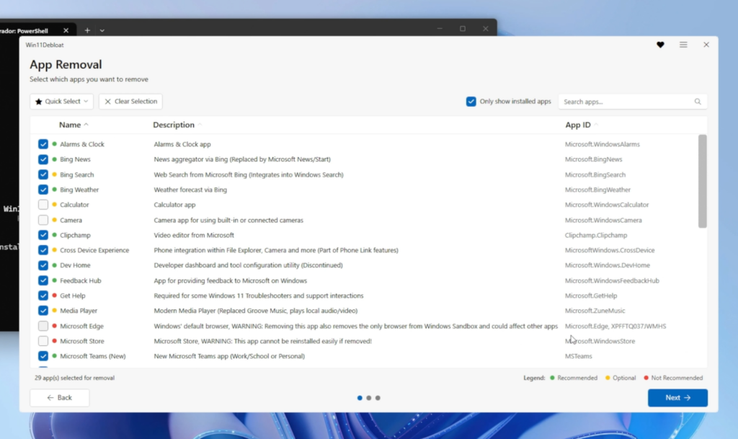Check the Camera checkbox
The height and width of the screenshot is (439, 738).
43,220
